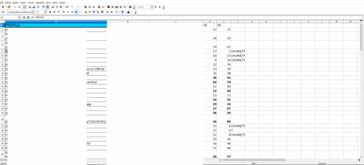Viewport: 364px width, 165px height.
Task: Toggle AutoSpellcheck ABC underline icon
Action: point(48,7)
